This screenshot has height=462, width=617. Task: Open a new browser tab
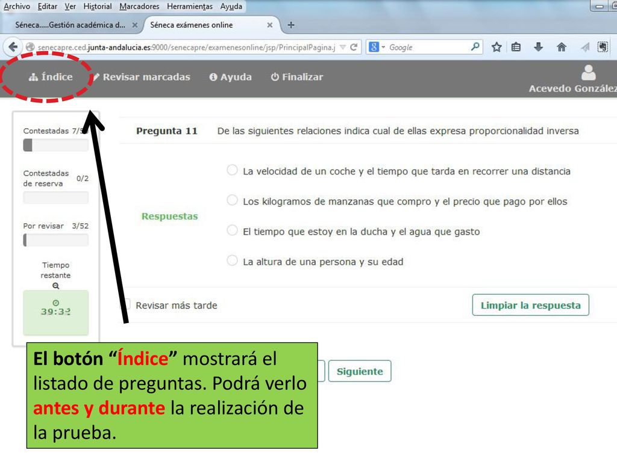click(291, 25)
